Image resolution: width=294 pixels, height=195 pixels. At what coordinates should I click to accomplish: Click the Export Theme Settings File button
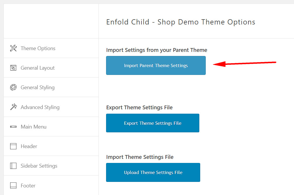tap(153, 123)
